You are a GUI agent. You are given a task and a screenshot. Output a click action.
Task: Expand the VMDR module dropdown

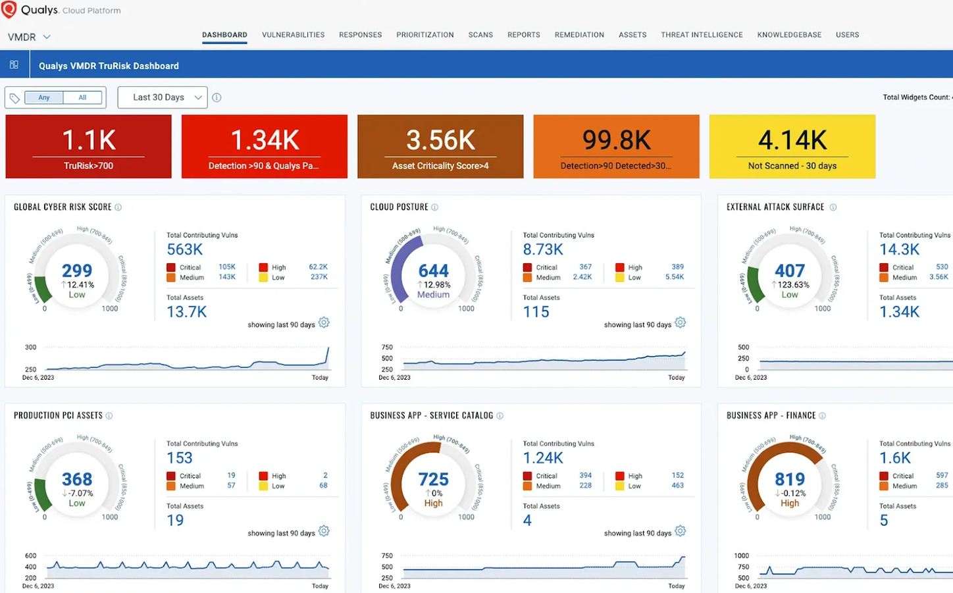click(29, 37)
